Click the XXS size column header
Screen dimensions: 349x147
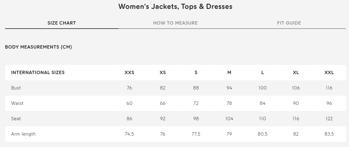click(129, 73)
